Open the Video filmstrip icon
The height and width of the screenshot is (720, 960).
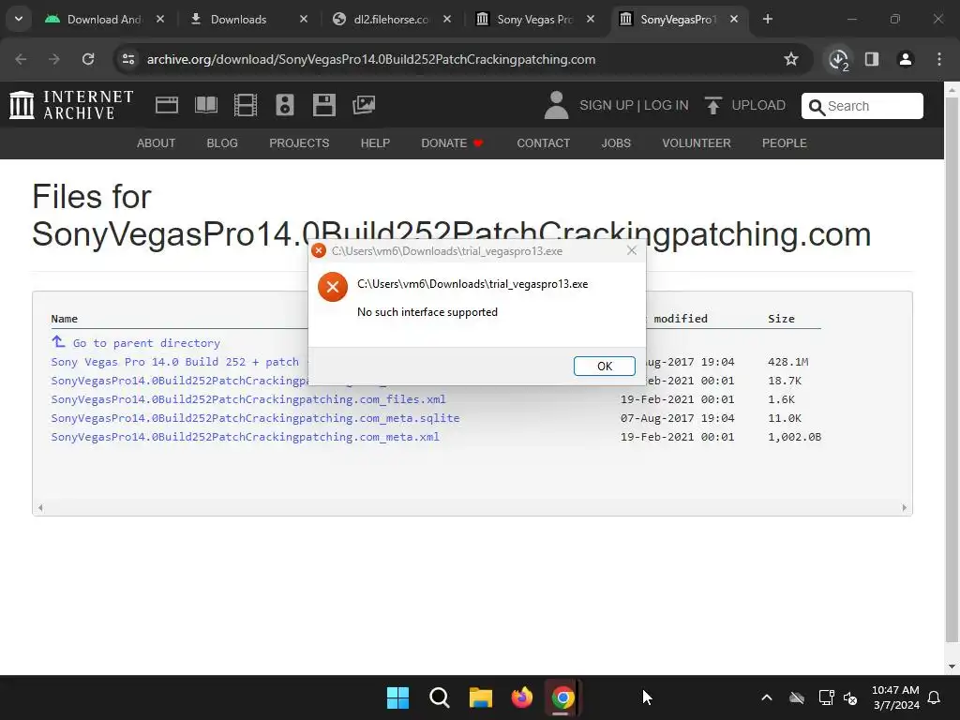tap(245, 105)
